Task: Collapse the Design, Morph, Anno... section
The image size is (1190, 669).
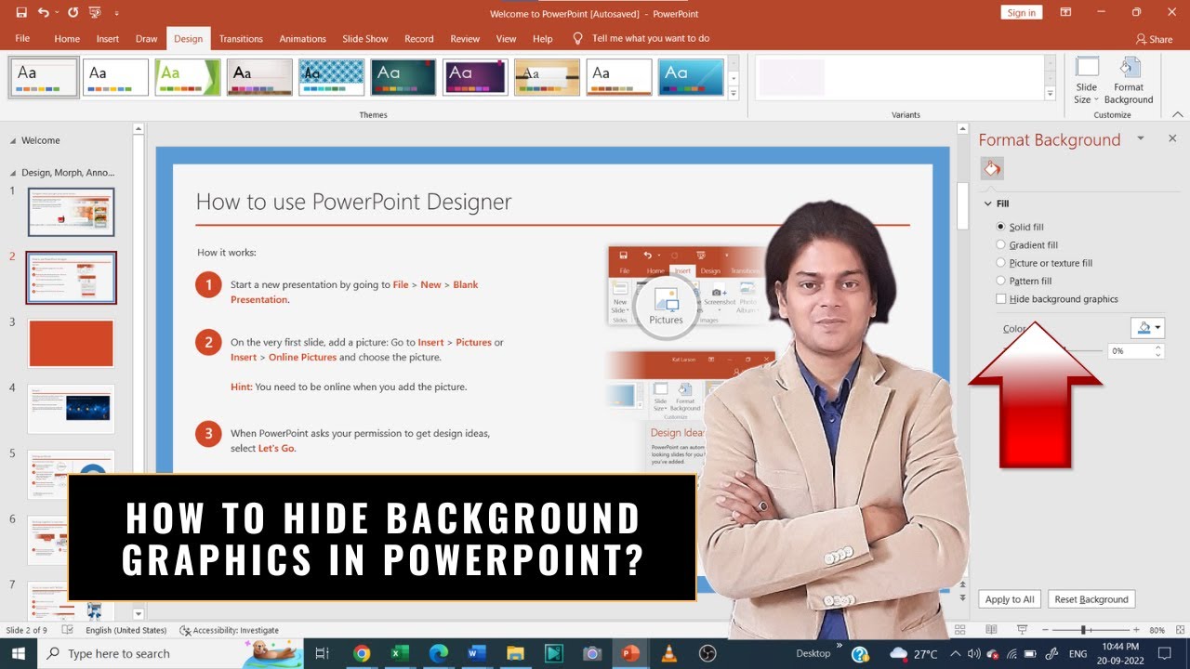Action: pyautogui.click(x=13, y=173)
